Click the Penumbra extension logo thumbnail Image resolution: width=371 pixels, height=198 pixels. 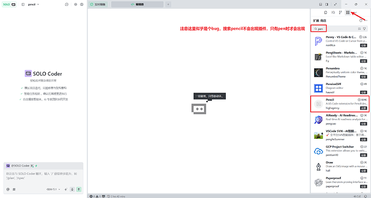pos(318,73)
